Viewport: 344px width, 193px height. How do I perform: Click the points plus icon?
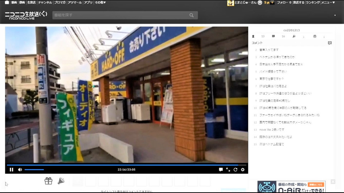[272, 3]
